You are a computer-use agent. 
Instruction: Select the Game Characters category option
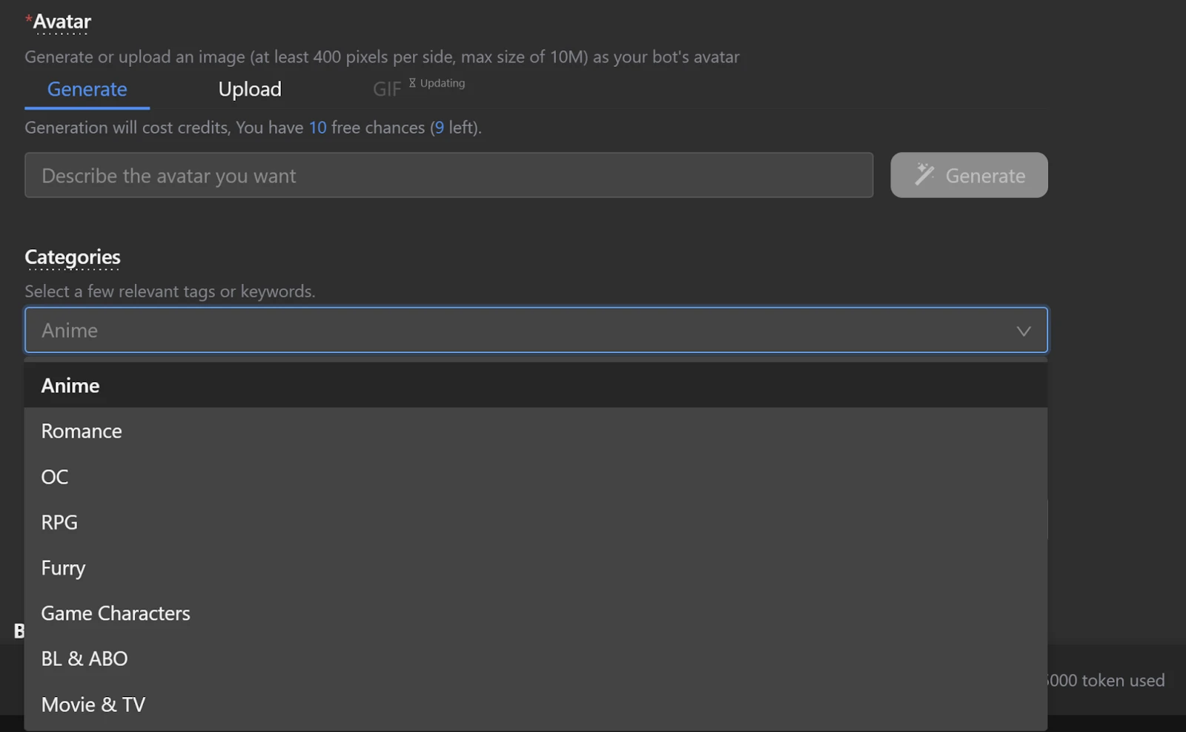click(x=115, y=613)
